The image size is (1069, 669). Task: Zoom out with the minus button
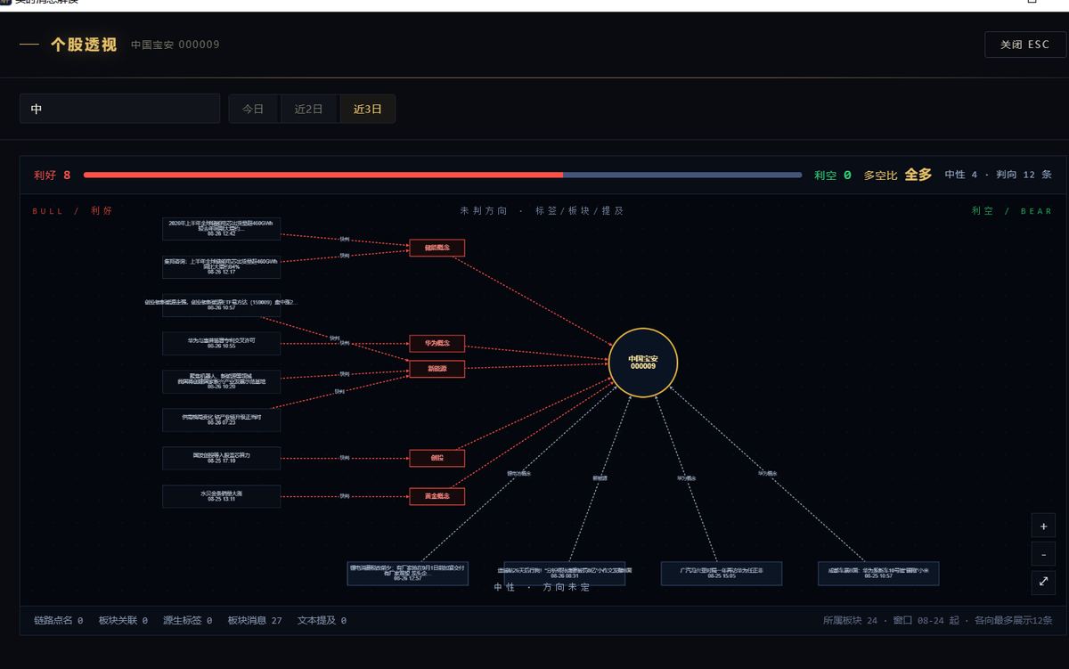1043,553
